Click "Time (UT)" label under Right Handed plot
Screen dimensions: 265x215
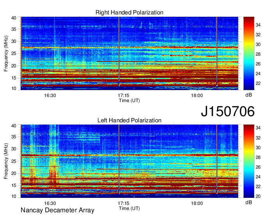(x=129, y=100)
